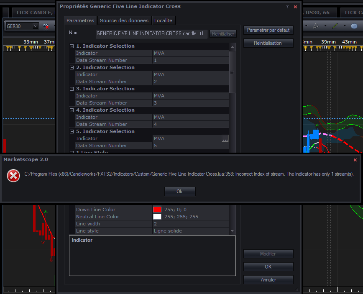Collapse the 5. Indicator Selection group
Image resolution: width=363 pixels, height=294 pixels.
pyautogui.click(x=72, y=131)
